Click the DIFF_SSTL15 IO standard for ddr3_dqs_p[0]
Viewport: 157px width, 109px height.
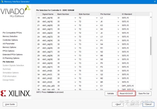[128, 86]
